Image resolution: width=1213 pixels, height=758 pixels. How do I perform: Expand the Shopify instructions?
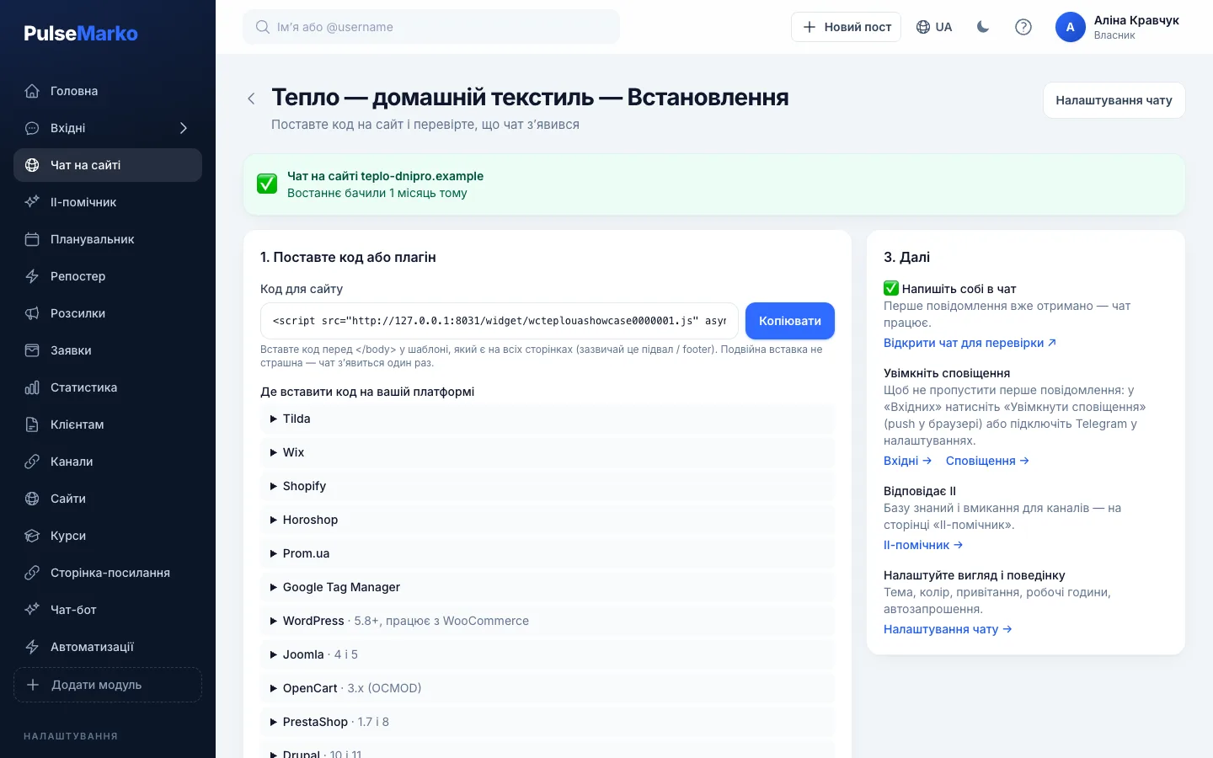tap(548, 486)
